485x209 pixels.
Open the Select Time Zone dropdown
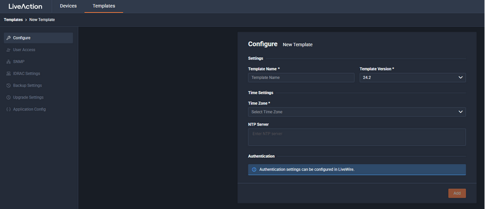point(357,112)
